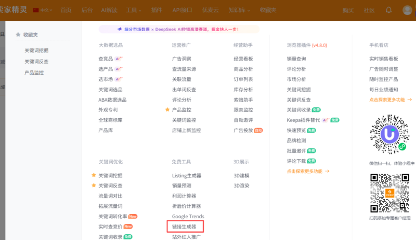Screen dimensions: 416x240
Task: Open 收藏夹 in the top navigation
Action: point(268,10)
